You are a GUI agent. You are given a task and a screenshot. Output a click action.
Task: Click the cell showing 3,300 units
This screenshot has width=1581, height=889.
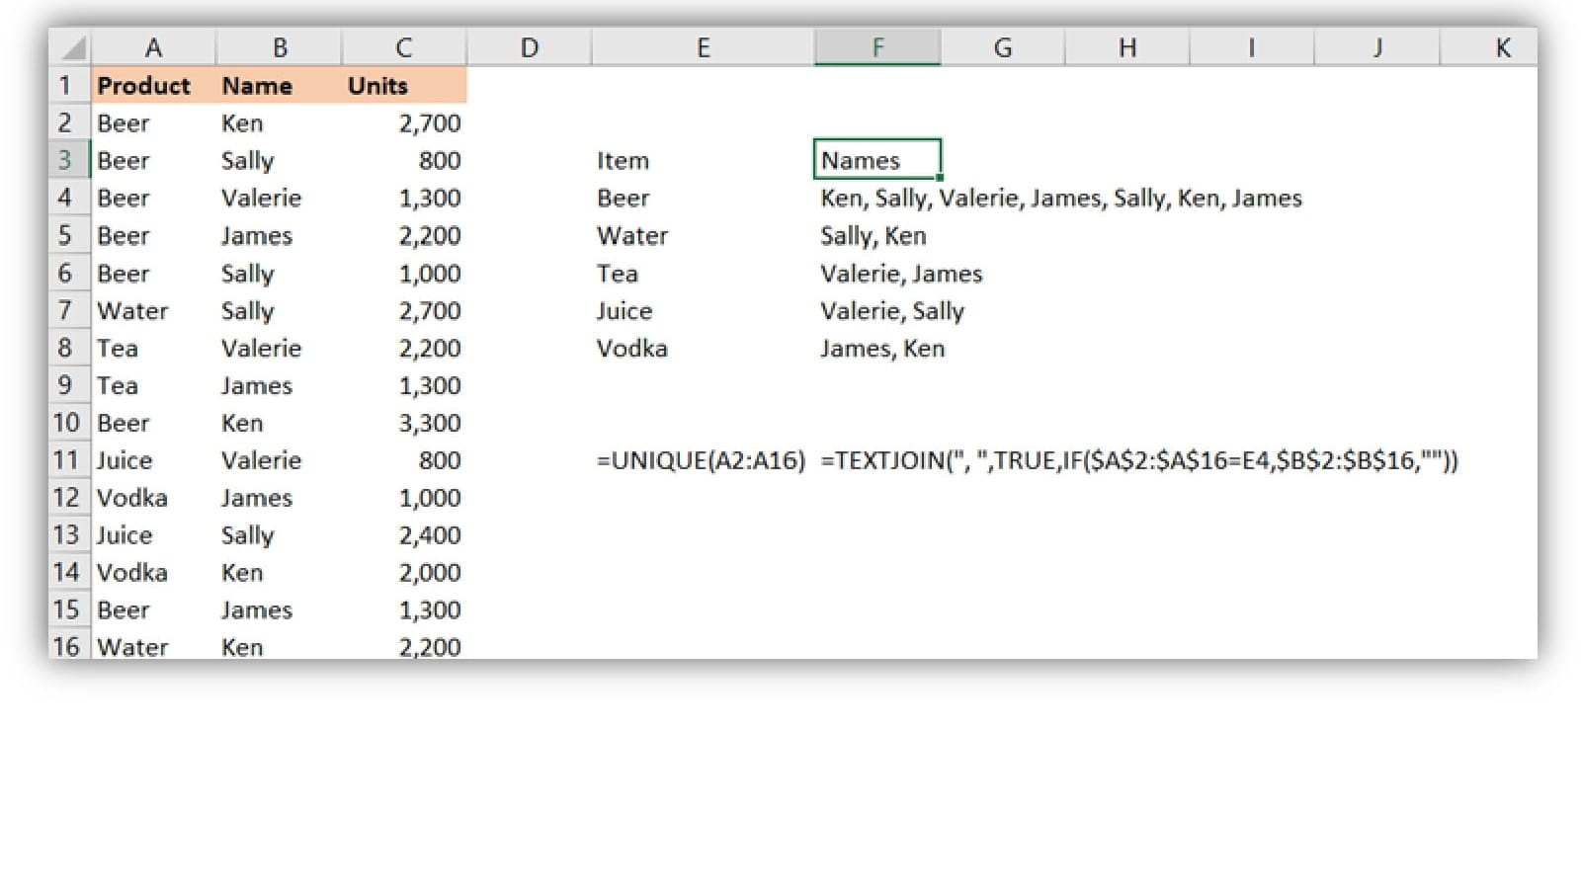429,423
